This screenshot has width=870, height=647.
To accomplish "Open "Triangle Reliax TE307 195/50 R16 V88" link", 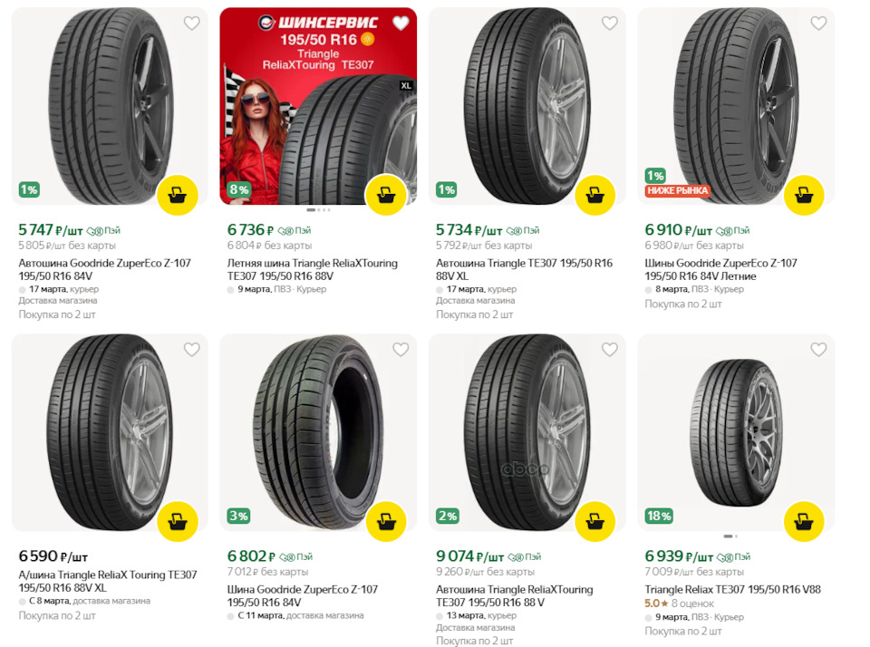I will click(732, 589).
